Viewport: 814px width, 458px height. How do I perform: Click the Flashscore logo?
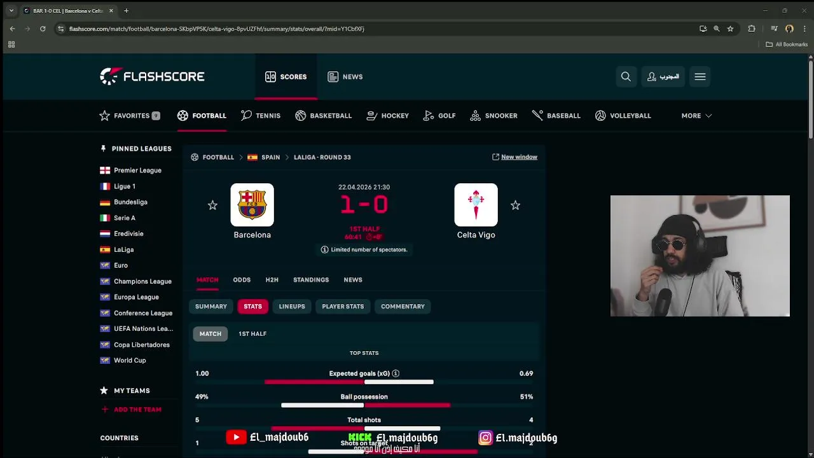pos(152,76)
